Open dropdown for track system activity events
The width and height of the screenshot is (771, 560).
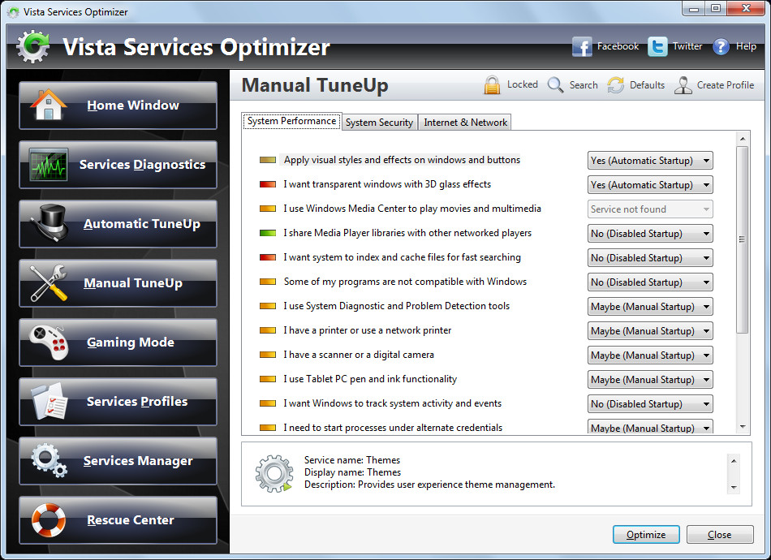(650, 403)
